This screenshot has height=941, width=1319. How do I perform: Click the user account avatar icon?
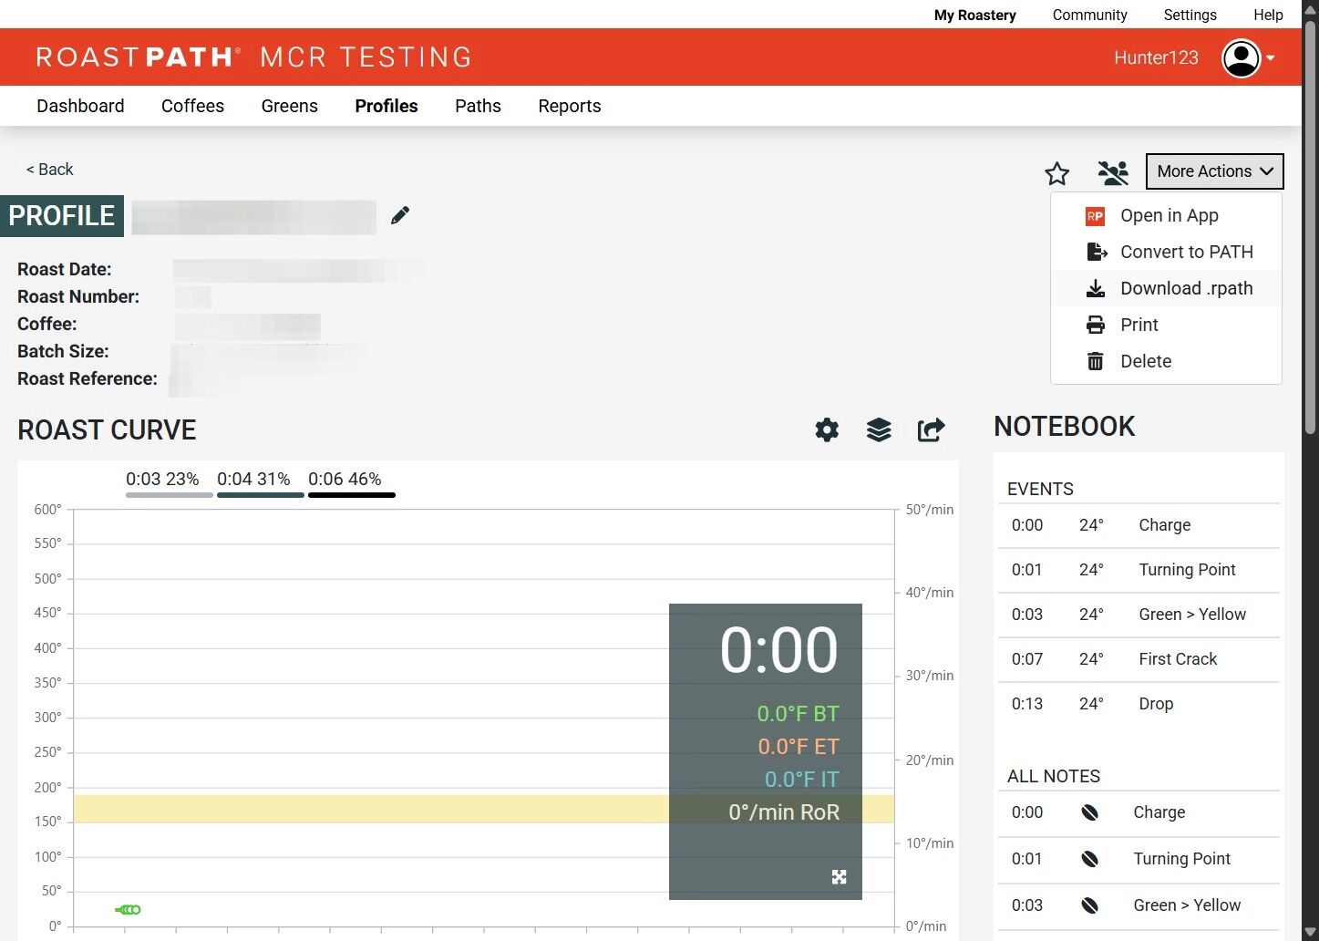click(x=1241, y=57)
